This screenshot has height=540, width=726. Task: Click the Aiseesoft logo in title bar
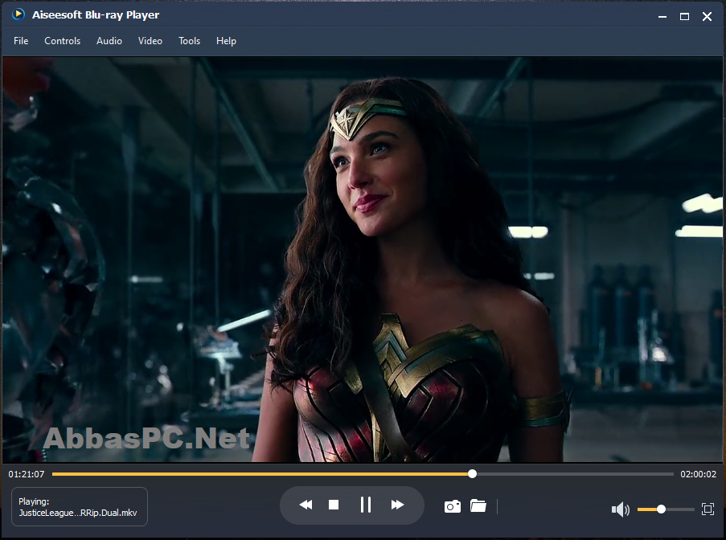[18, 14]
